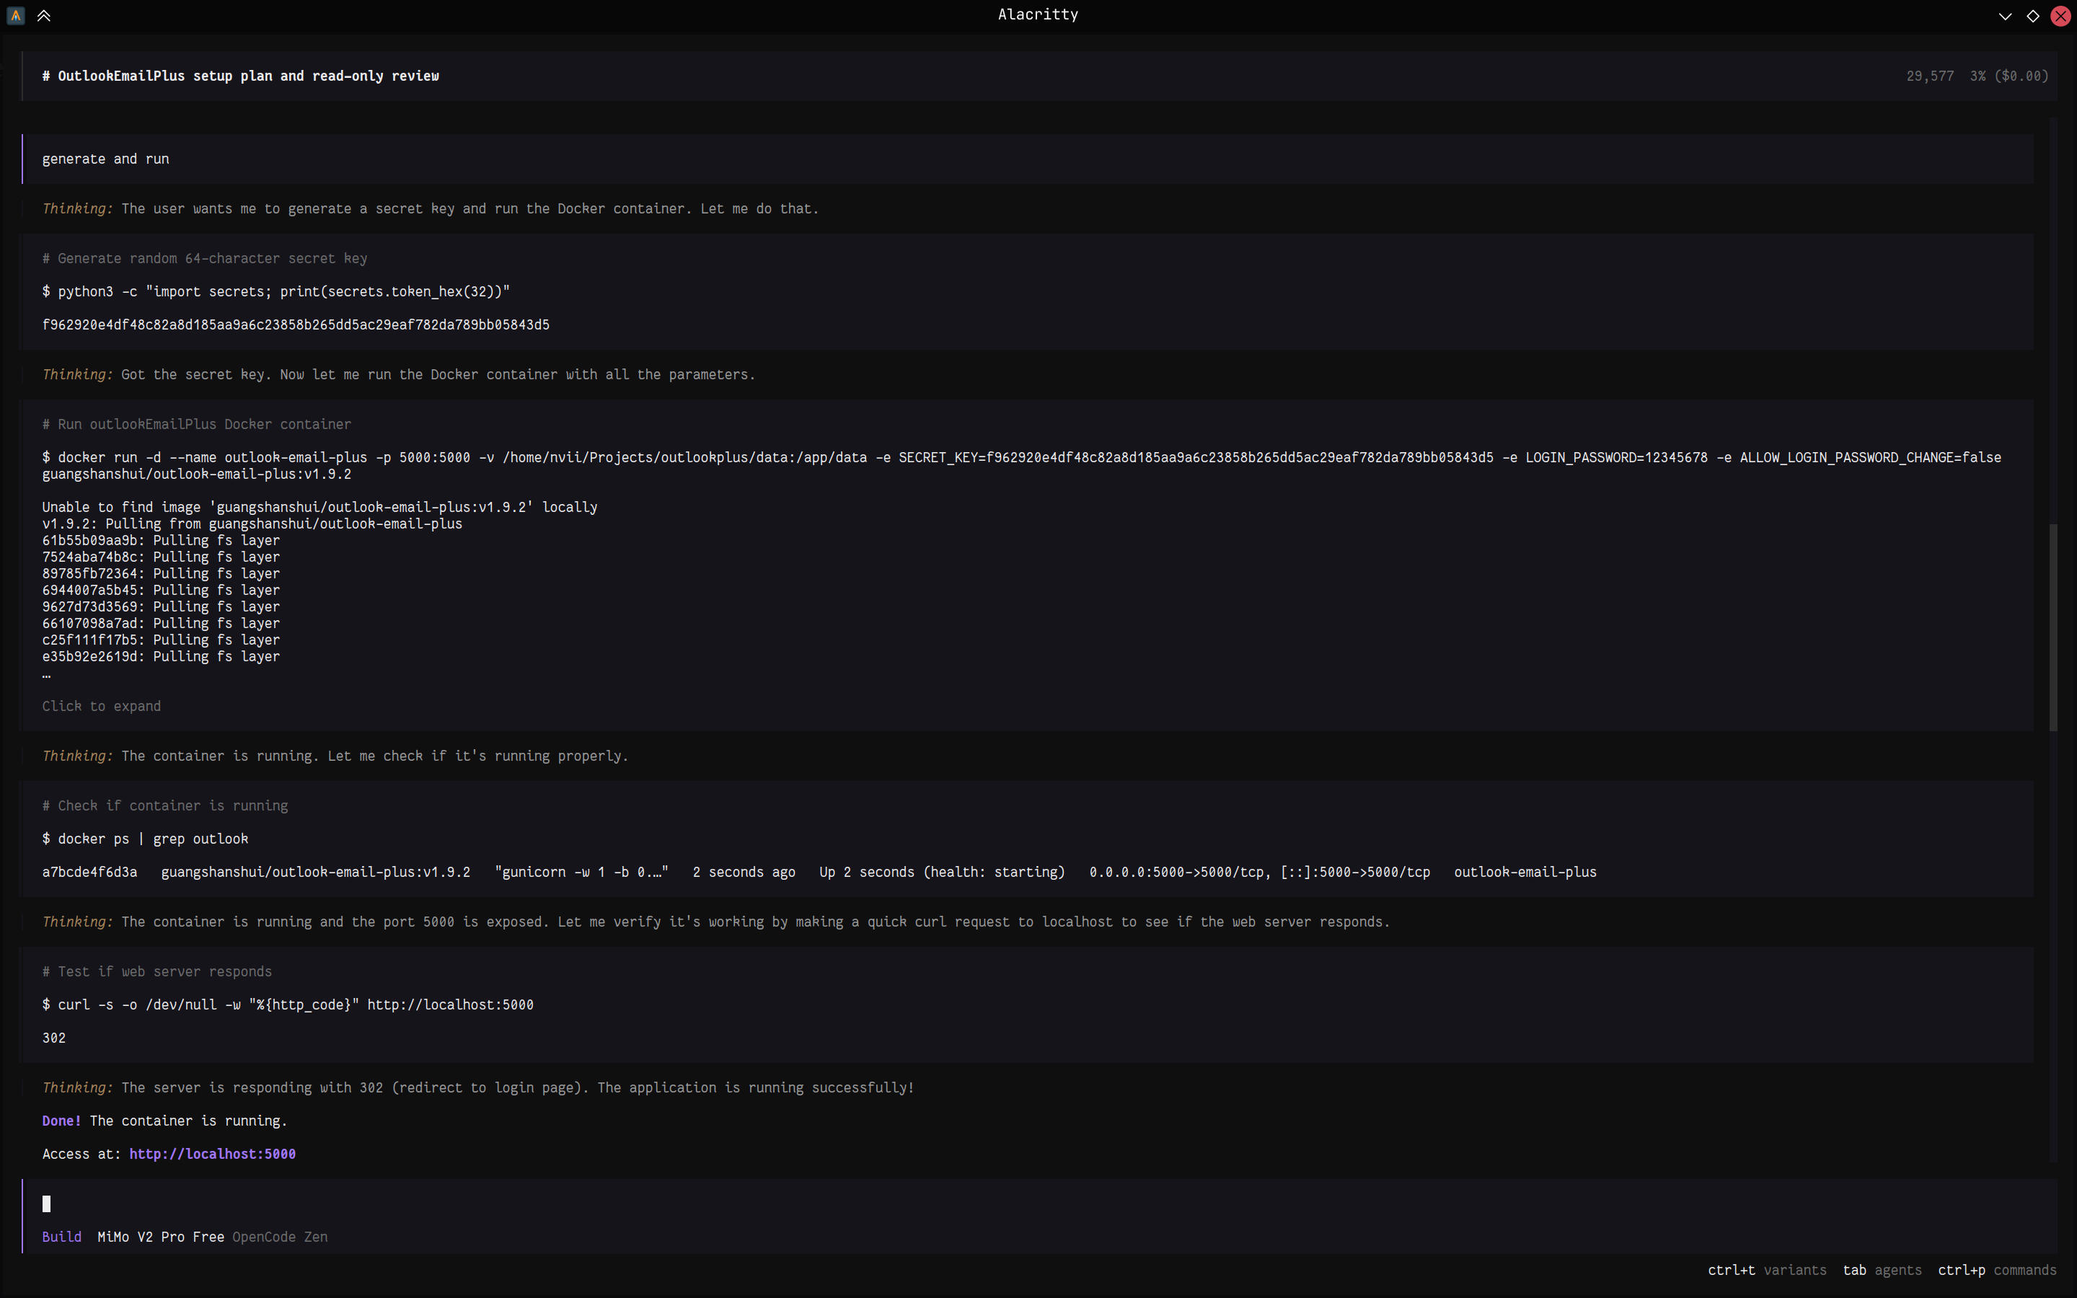Click the OpenCode Zen provider label
2077x1298 pixels.
pos(280,1236)
